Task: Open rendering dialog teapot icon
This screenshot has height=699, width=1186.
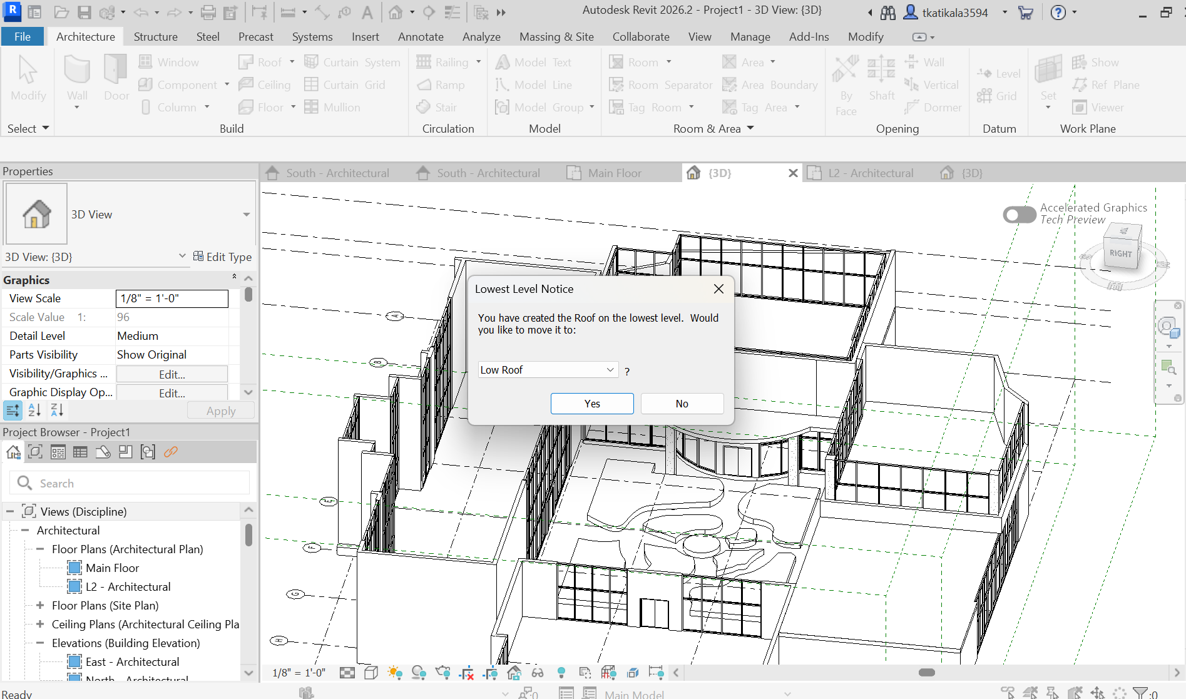Action: click(443, 673)
